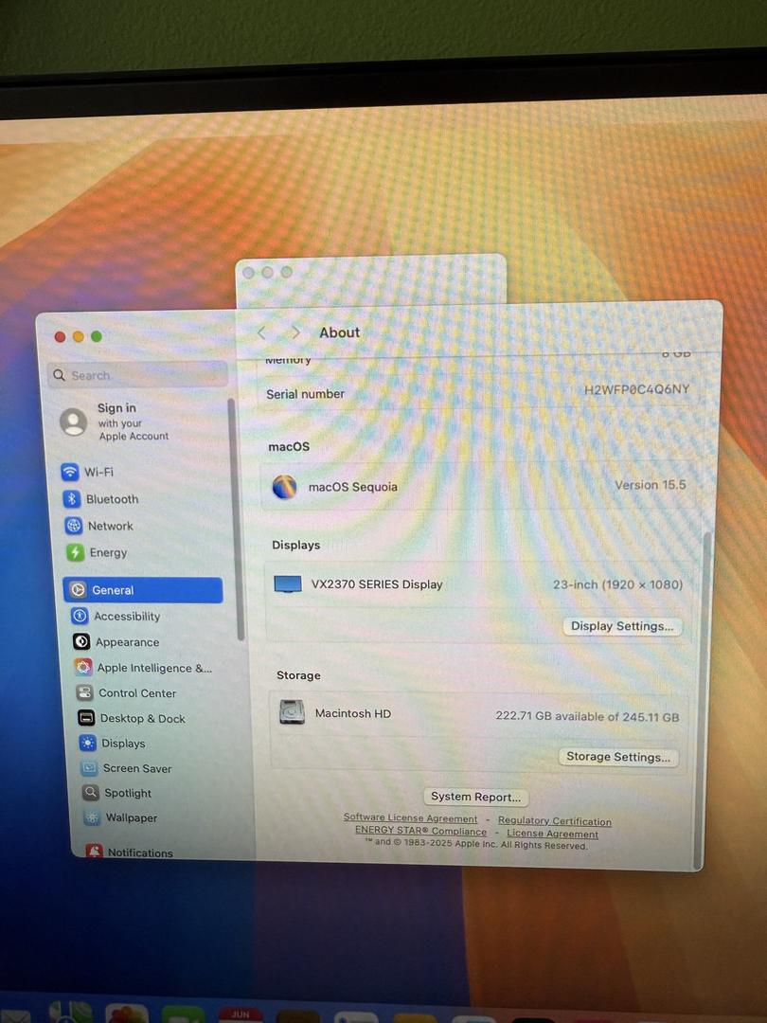Viewport: 767px width, 1023px height.
Task: Open Apple Intelligence & Siri settings
Action: pyautogui.click(x=144, y=668)
